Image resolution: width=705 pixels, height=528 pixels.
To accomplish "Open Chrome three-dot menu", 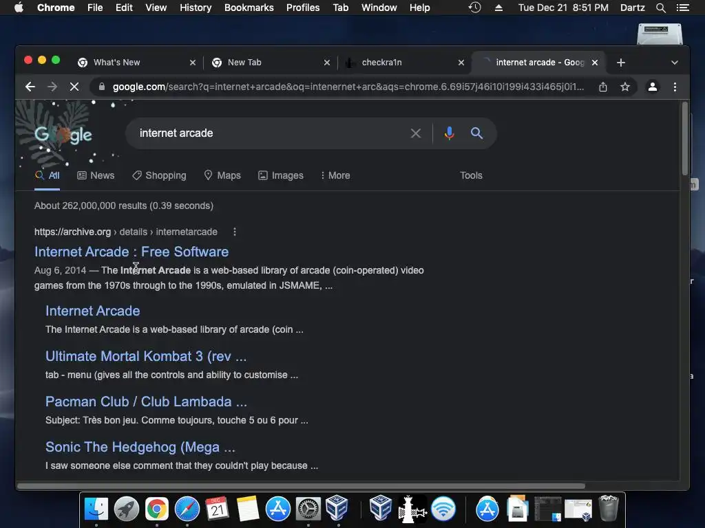I will (675, 87).
